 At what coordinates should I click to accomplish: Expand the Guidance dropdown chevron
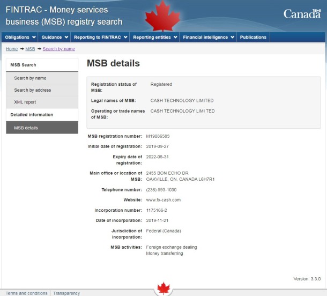pyautogui.click(x=66, y=38)
